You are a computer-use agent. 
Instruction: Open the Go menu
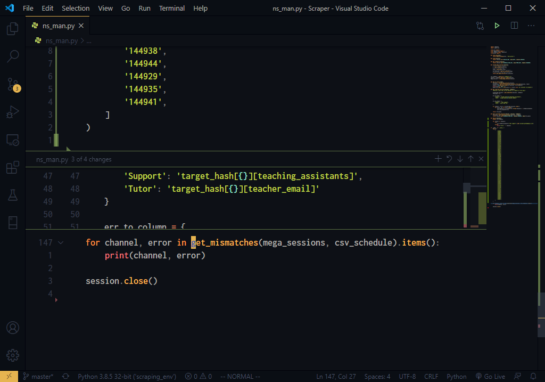pyautogui.click(x=126, y=9)
